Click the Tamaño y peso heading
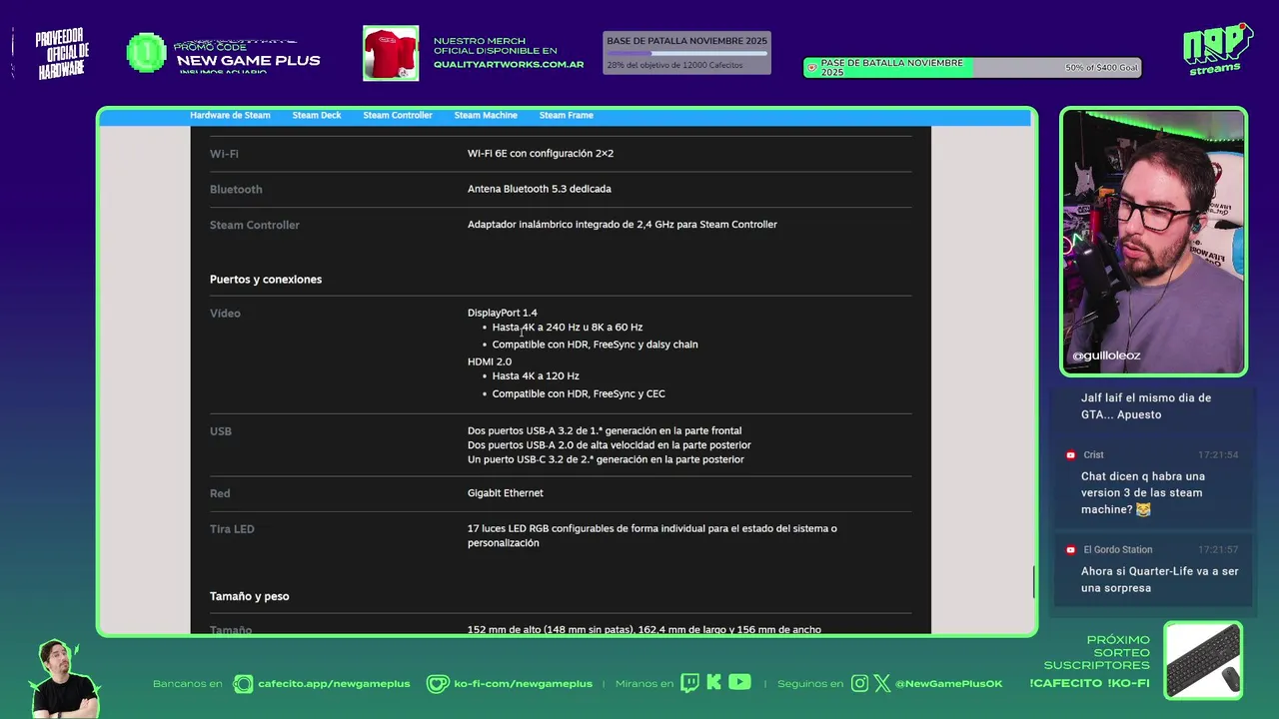1279x719 pixels. click(250, 596)
